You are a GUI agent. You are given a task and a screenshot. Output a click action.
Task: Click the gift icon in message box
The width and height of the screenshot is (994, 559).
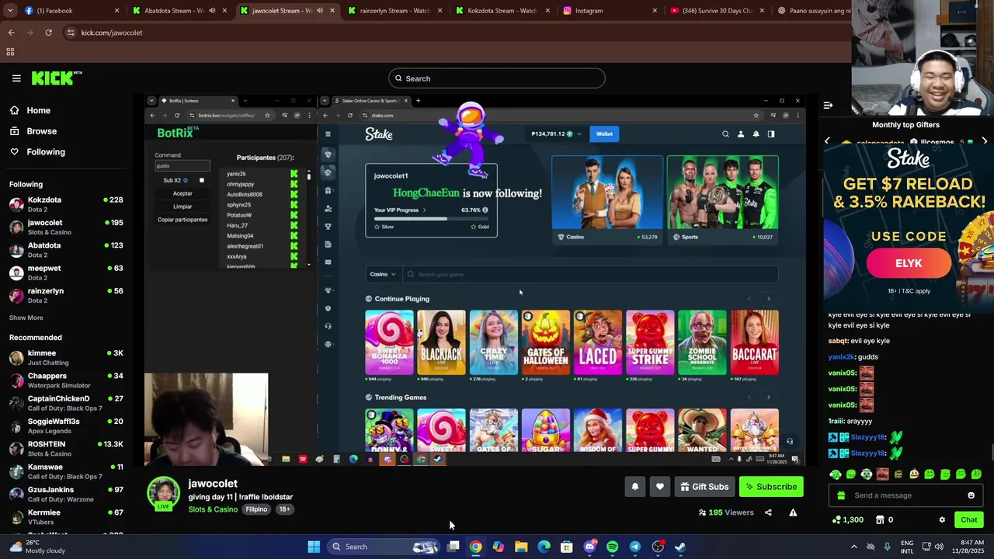pos(839,495)
